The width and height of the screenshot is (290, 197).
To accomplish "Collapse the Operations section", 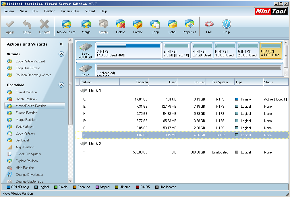I will (61, 85).
